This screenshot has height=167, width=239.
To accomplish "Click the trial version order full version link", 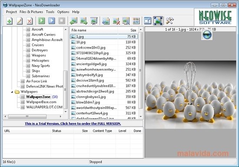I will [x=73, y=124].
